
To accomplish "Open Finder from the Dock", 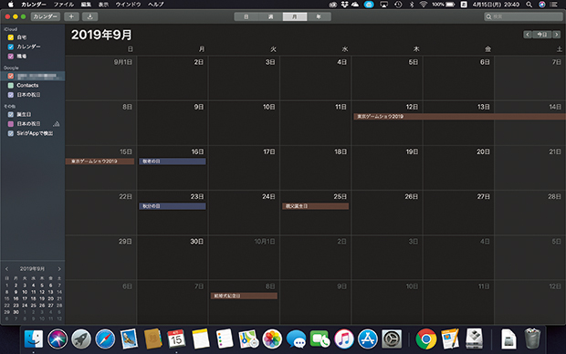I will 34,338.
